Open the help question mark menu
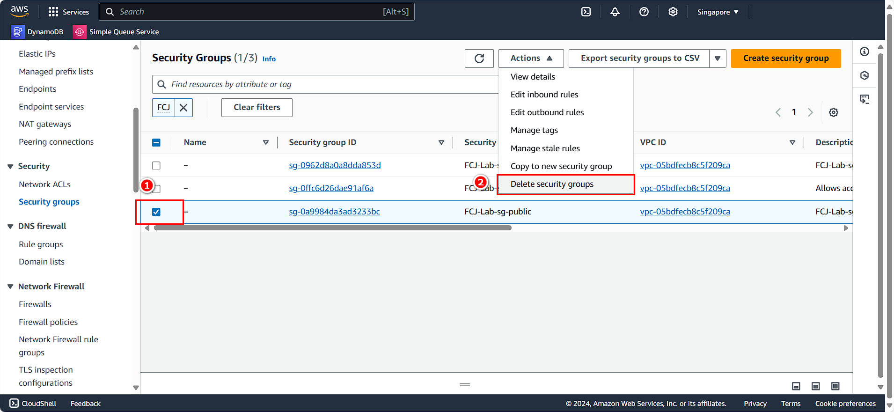Image resolution: width=894 pixels, height=412 pixels. point(644,12)
